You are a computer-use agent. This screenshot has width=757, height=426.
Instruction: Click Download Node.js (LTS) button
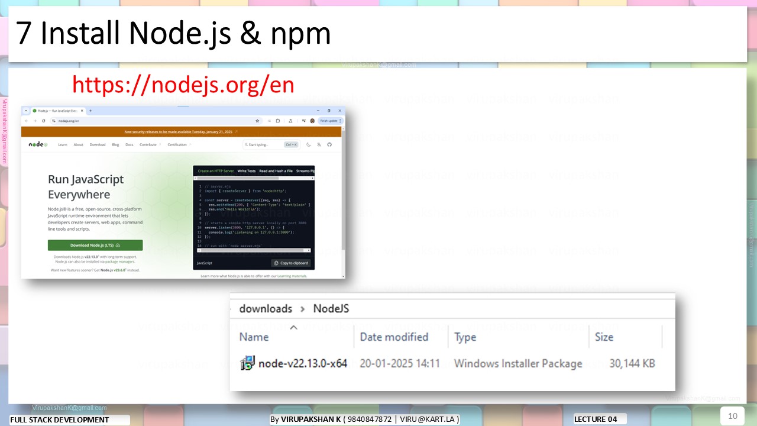(x=95, y=245)
